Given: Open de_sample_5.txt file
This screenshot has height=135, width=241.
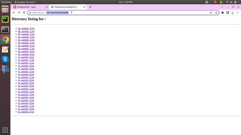Looking at the screenshot, I should coord(26,43).
